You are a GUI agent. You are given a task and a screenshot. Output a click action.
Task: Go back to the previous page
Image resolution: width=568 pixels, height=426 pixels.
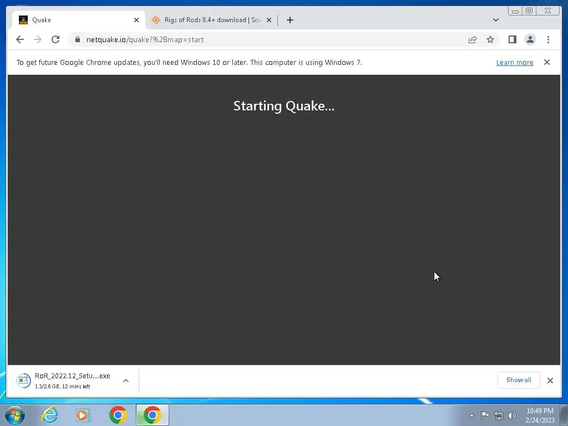pos(20,39)
